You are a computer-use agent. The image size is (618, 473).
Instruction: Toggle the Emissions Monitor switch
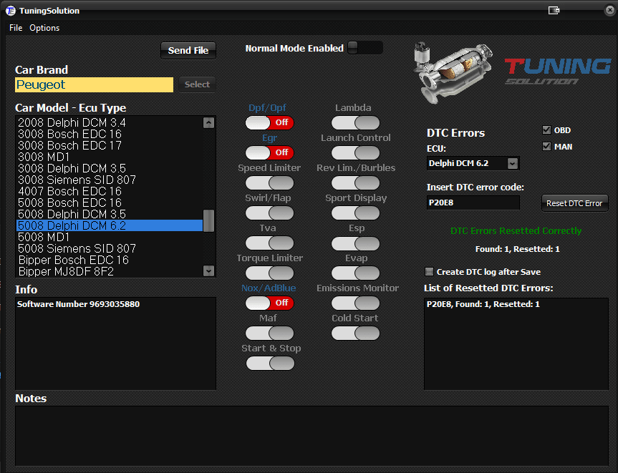click(x=355, y=303)
